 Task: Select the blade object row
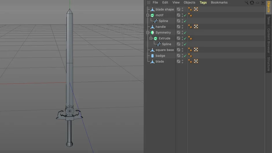205,61
